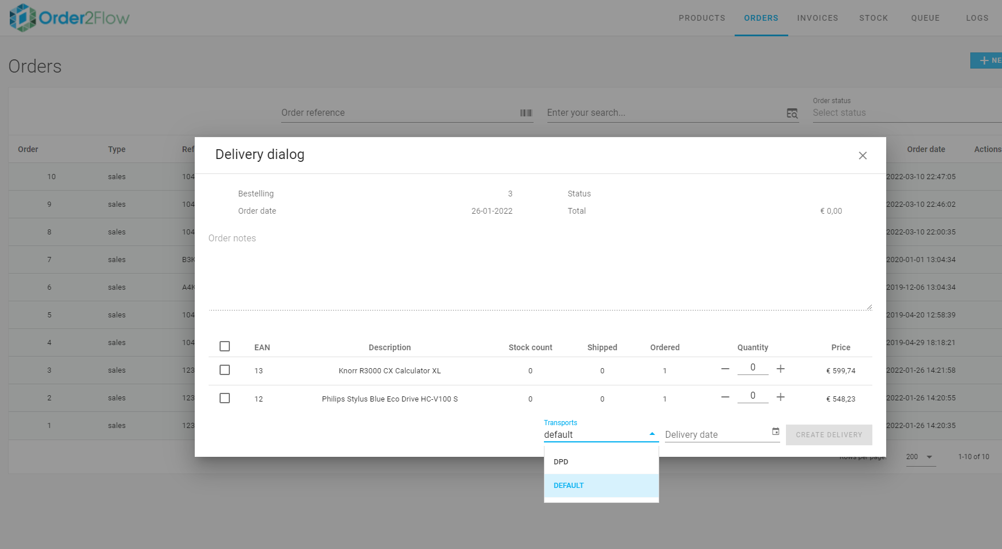The width and height of the screenshot is (1002, 549).
Task: Click price € 599,74
Action: click(x=841, y=371)
